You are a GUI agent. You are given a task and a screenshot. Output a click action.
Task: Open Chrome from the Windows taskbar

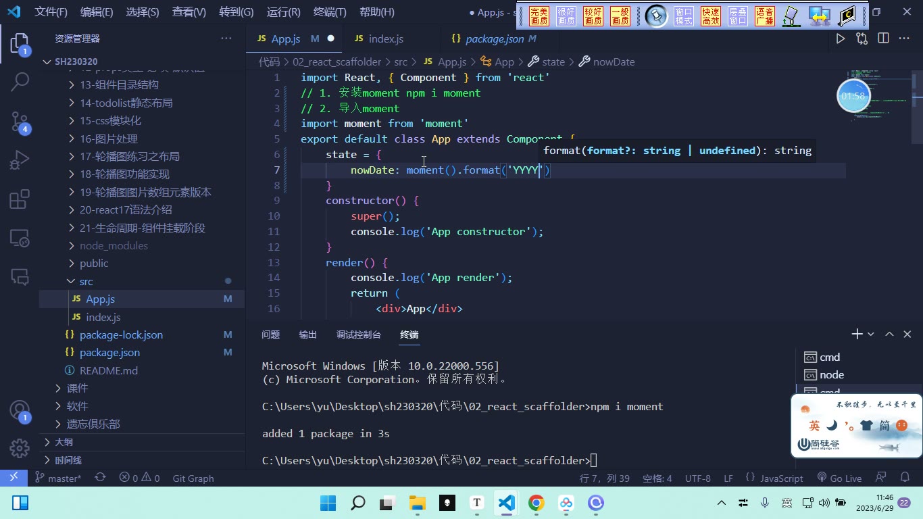[537, 503]
